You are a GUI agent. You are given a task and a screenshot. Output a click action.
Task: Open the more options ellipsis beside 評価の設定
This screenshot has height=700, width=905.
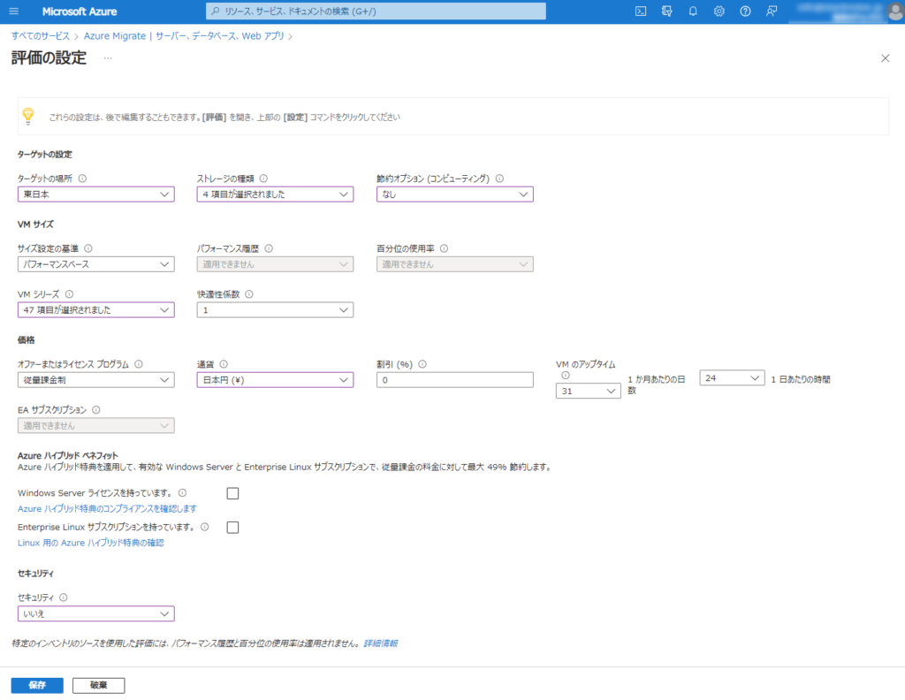point(108,57)
